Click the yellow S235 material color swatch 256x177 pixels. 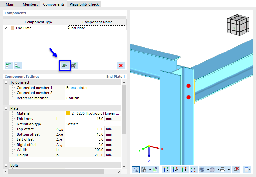point(68,113)
